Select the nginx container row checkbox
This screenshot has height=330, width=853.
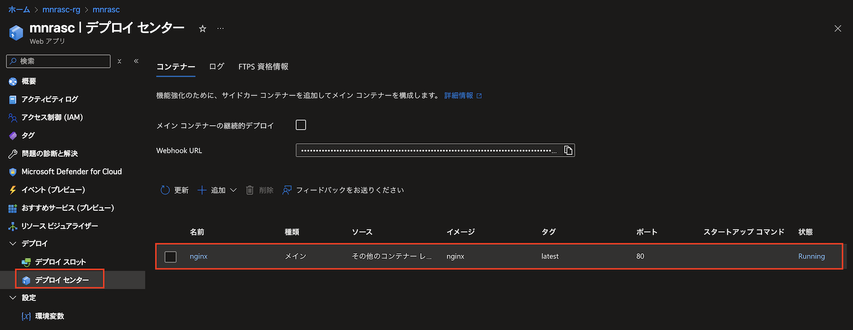(171, 256)
